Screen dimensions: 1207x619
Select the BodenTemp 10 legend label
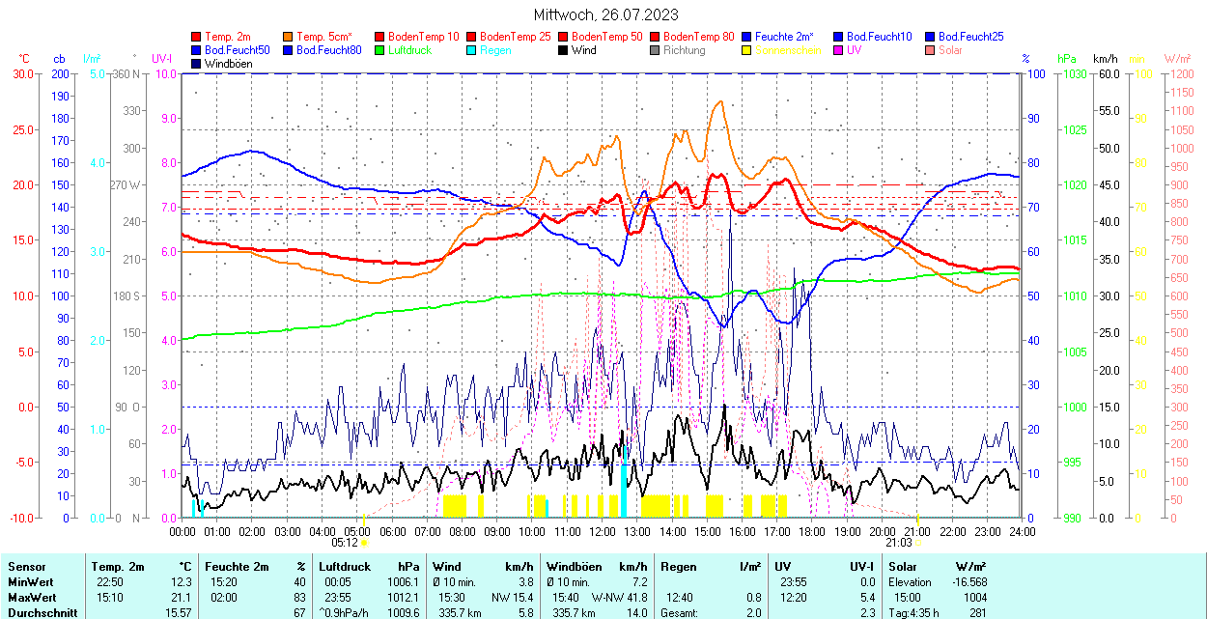(421, 37)
